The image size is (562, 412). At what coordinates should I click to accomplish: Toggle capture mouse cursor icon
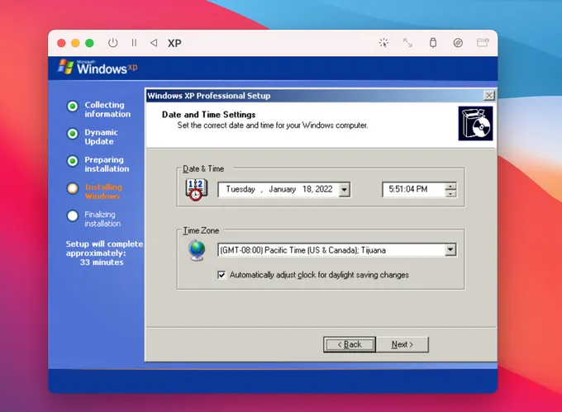click(383, 43)
